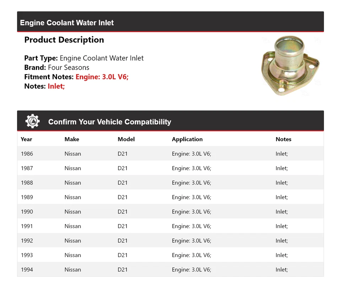Click the gear icon beside Confirm Your Vehicle Compatibility
The image size is (341, 288).
[x=33, y=121]
